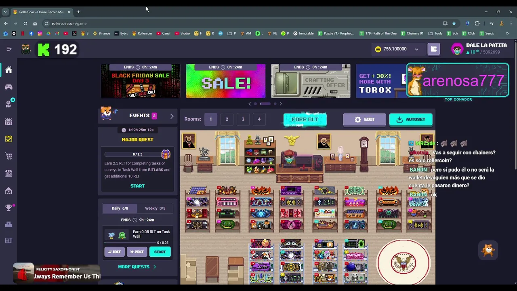Click the Events 3 header label
The height and width of the screenshot is (291, 517).
(x=143, y=116)
